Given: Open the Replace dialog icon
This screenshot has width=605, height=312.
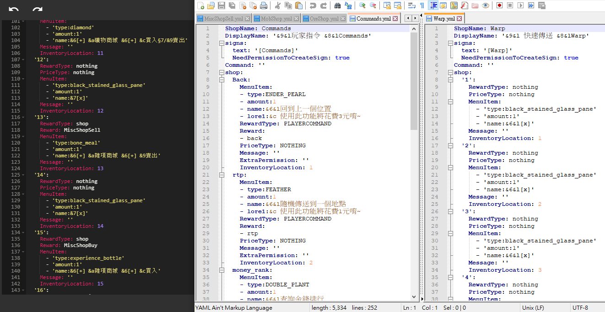Looking at the screenshot, I should (x=348, y=5).
